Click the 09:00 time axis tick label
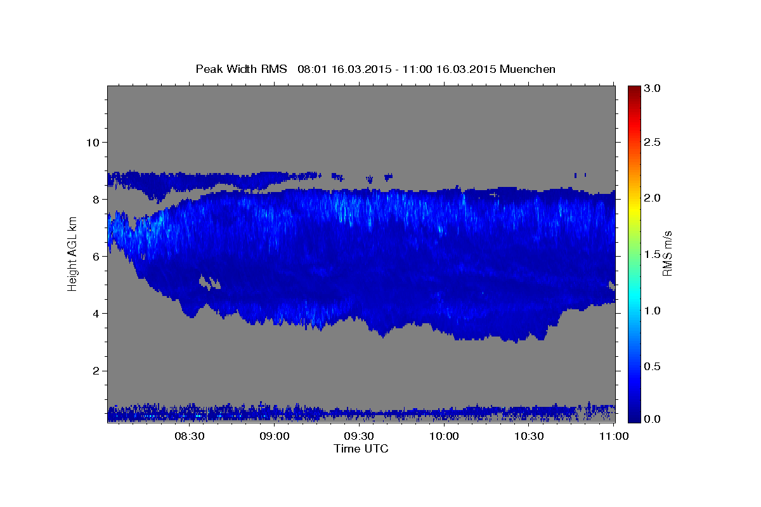This screenshot has width=761, height=507. point(275,437)
